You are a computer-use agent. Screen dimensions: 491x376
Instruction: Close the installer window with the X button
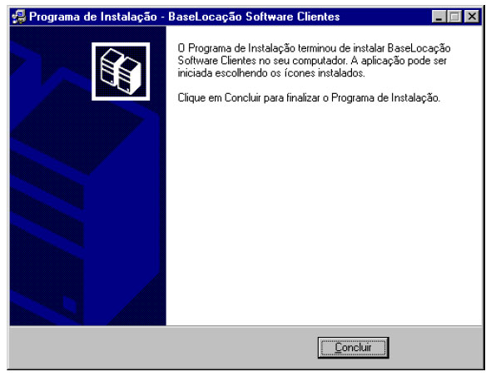click(x=472, y=17)
